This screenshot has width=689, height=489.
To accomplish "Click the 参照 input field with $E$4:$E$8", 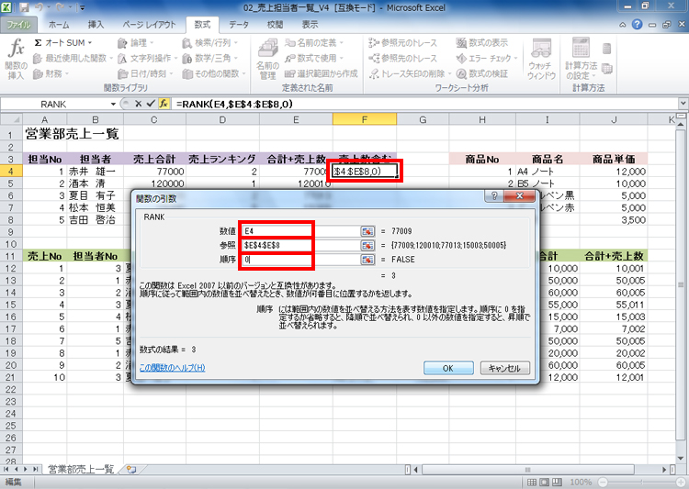I will pos(301,245).
